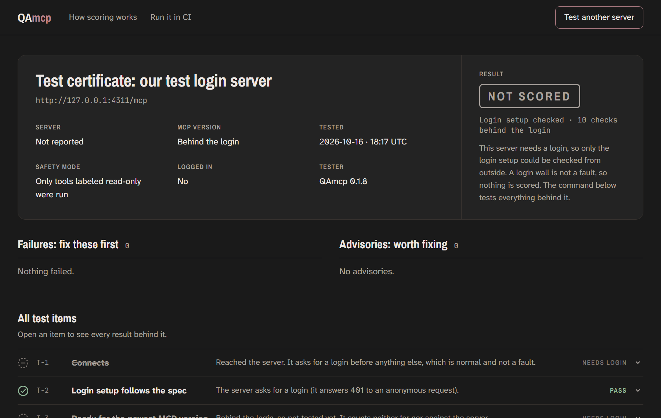This screenshot has width=661, height=418.
Task: Click the server URL http://127.0.0.1:4311/mcp
Action: [91, 100]
